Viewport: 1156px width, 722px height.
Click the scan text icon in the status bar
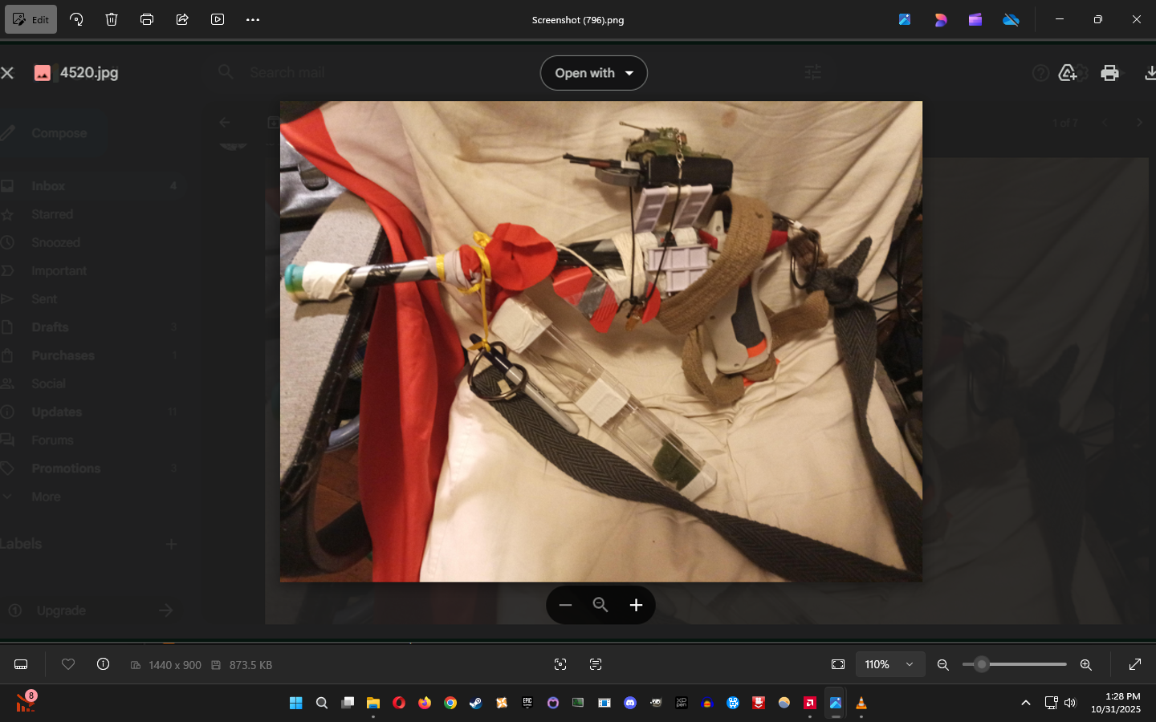tap(596, 664)
